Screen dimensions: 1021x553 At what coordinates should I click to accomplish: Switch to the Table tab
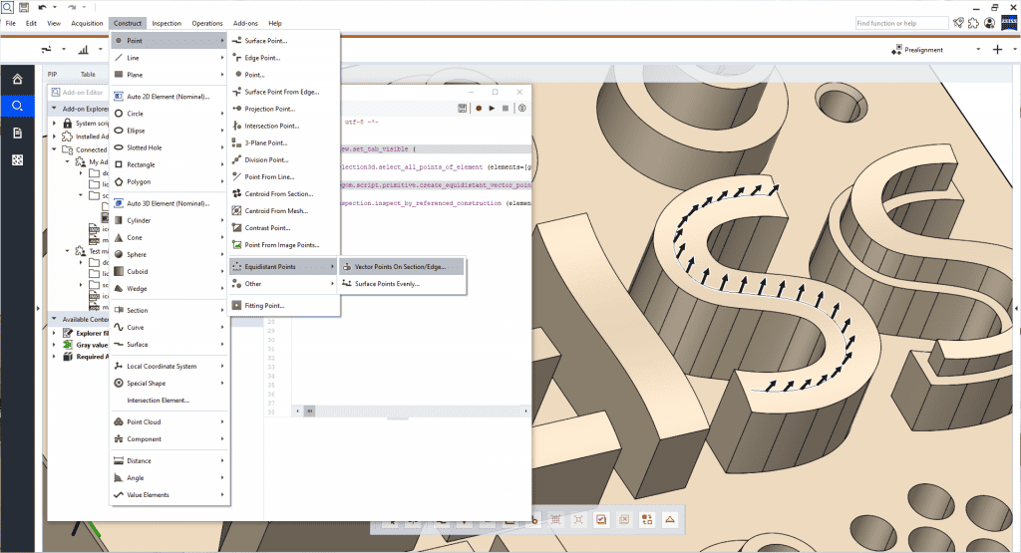(x=88, y=74)
